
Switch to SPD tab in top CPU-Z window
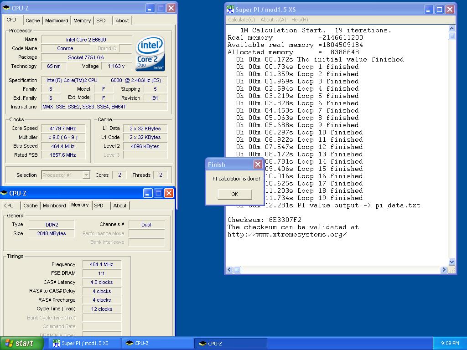coord(101,21)
